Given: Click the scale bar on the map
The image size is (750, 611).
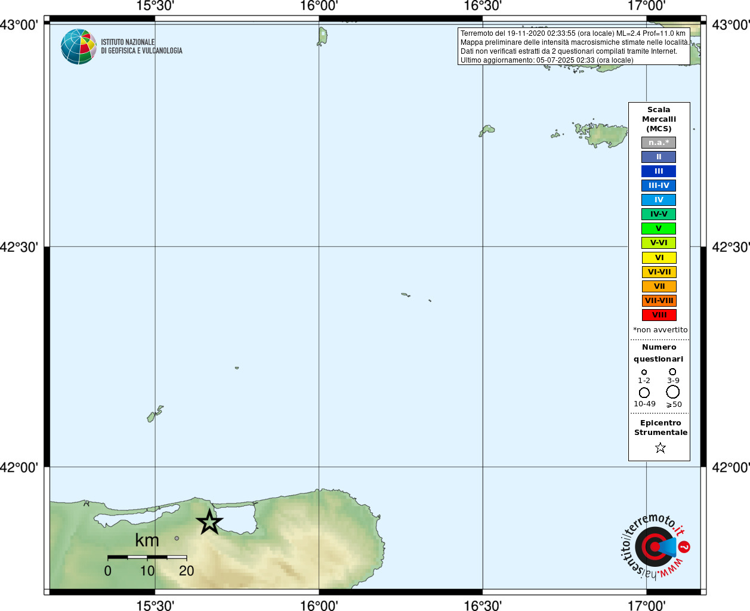Looking at the screenshot, I should (147, 557).
